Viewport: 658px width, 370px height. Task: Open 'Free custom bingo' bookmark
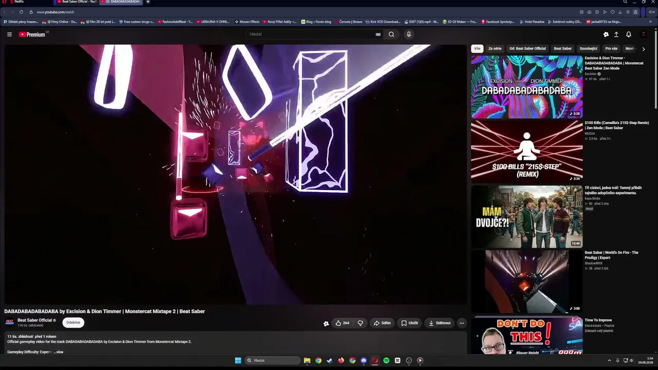click(137, 22)
